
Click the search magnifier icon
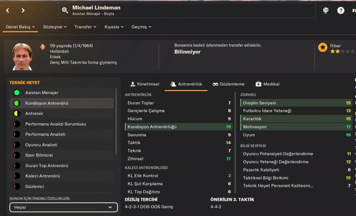(65, 10)
